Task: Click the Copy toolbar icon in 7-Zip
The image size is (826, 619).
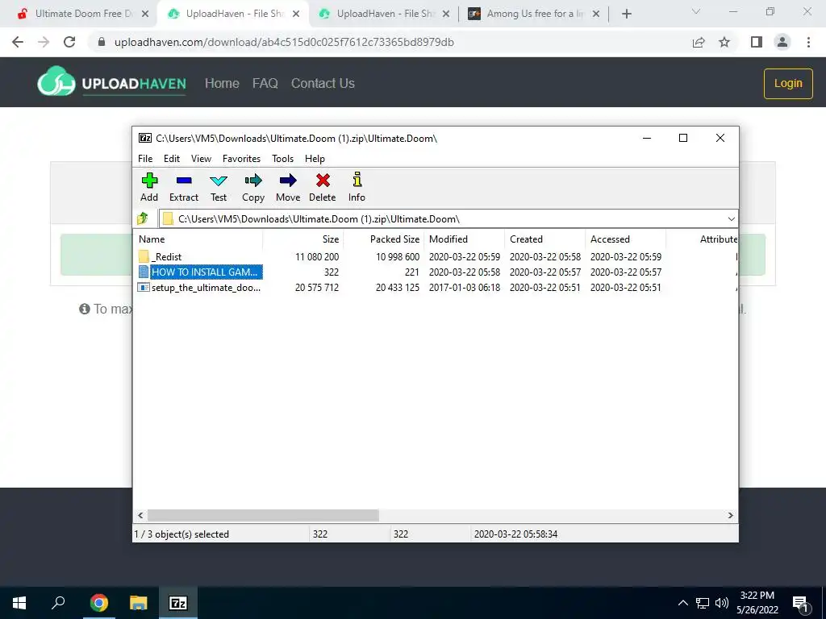Action: click(252, 181)
